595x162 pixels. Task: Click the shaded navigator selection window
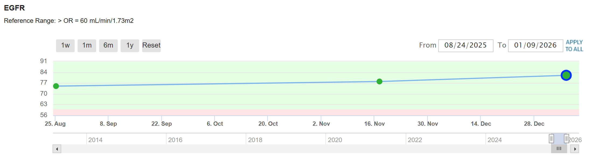559,139
